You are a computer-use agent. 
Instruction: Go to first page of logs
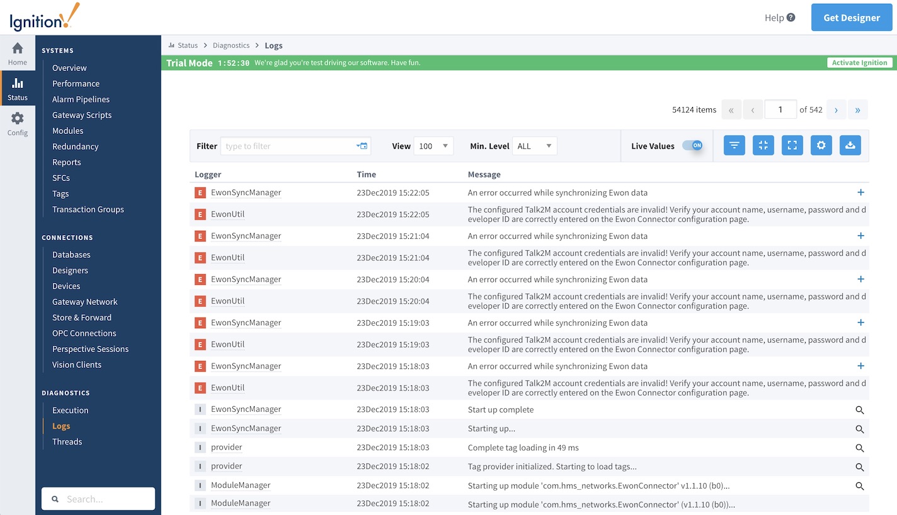point(731,109)
